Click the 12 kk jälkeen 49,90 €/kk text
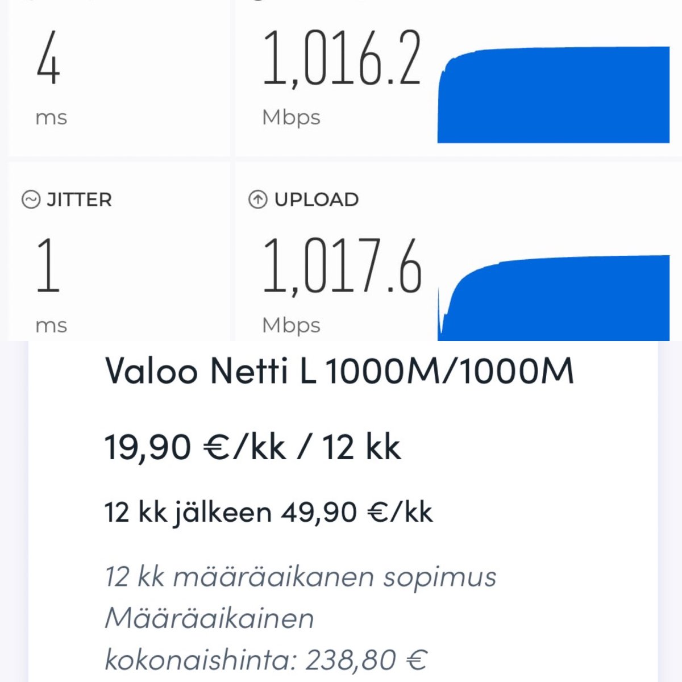The width and height of the screenshot is (682, 682). point(268,512)
